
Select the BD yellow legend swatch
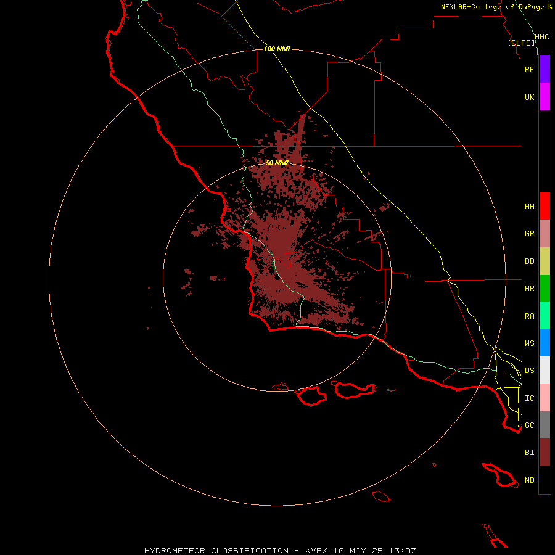pos(545,261)
